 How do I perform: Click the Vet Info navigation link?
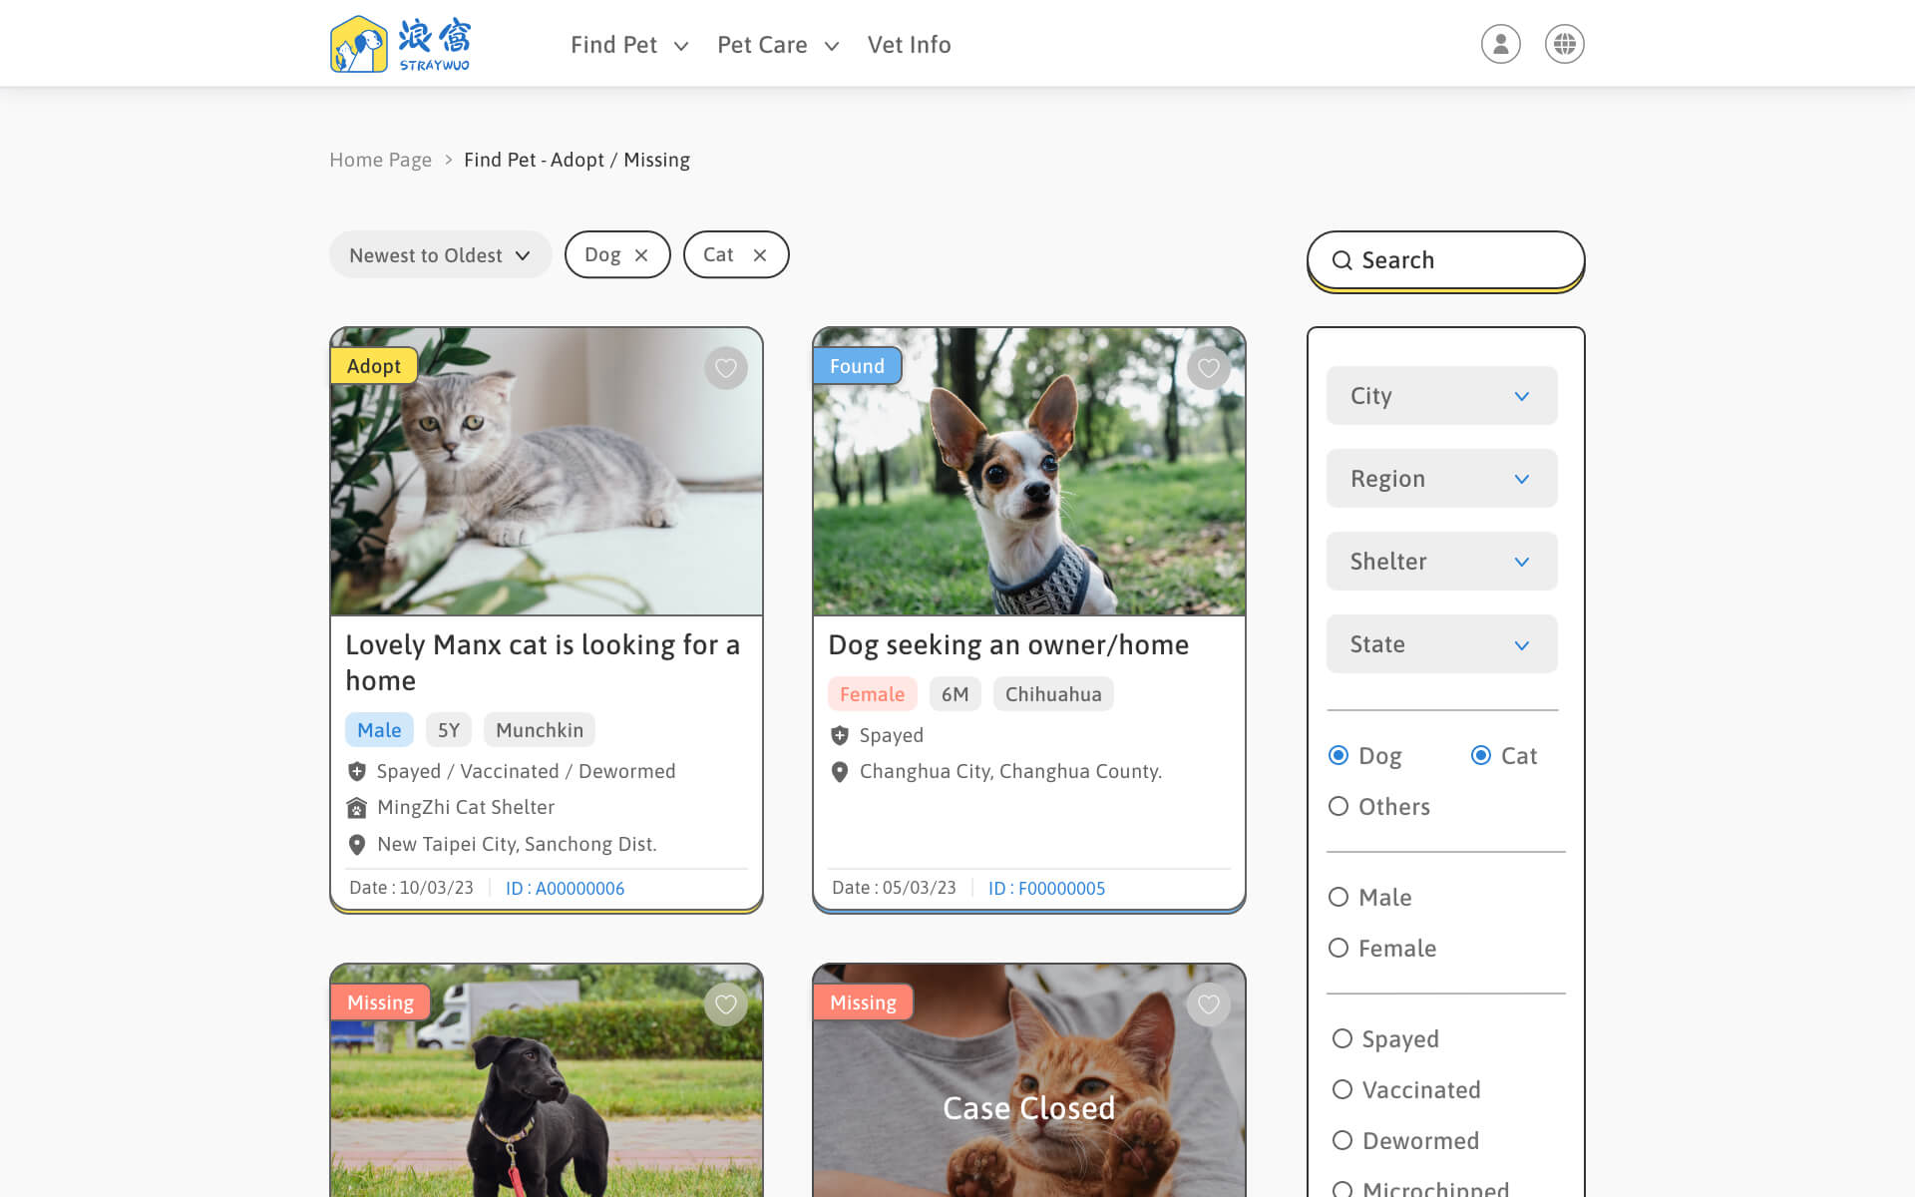[909, 43]
